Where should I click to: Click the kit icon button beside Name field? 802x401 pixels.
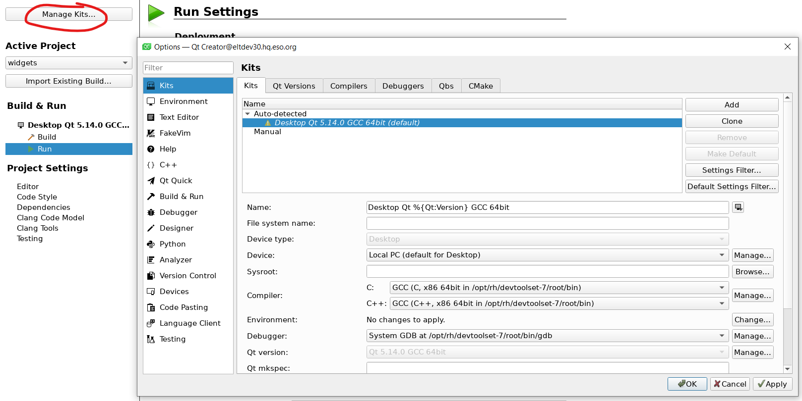point(738,207)
